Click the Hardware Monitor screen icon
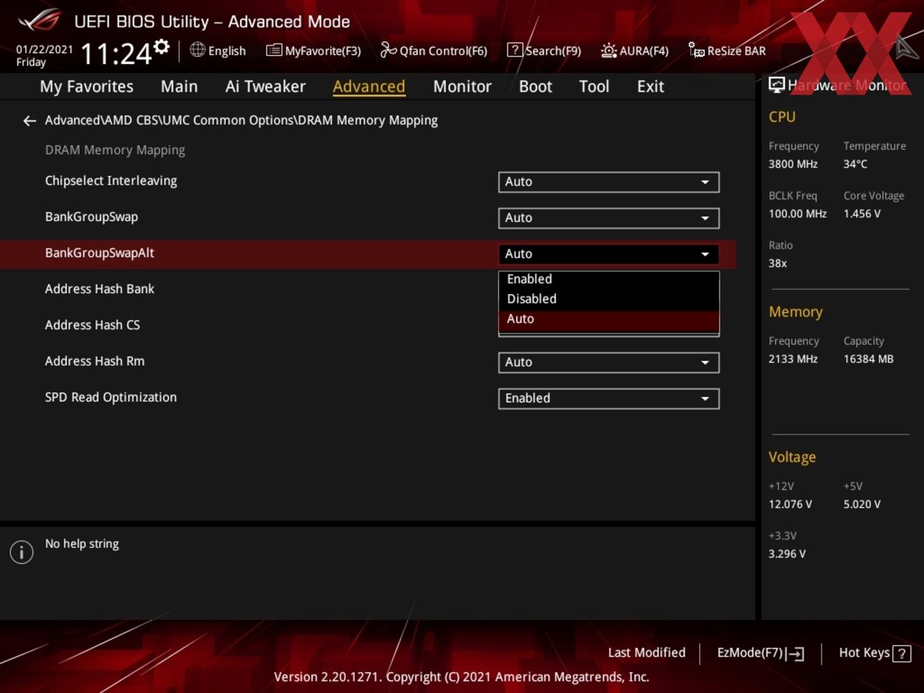 coord(777,85)
